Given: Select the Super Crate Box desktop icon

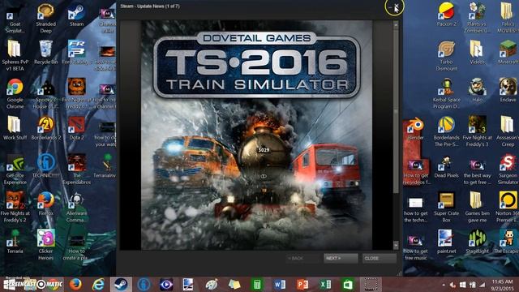Looking at the screenshot, I should [x=446, y=208].
